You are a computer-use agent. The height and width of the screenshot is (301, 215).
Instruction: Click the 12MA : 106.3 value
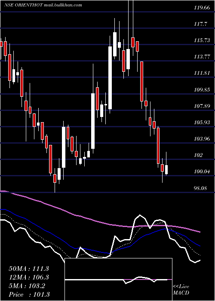(x=29, y=277)
